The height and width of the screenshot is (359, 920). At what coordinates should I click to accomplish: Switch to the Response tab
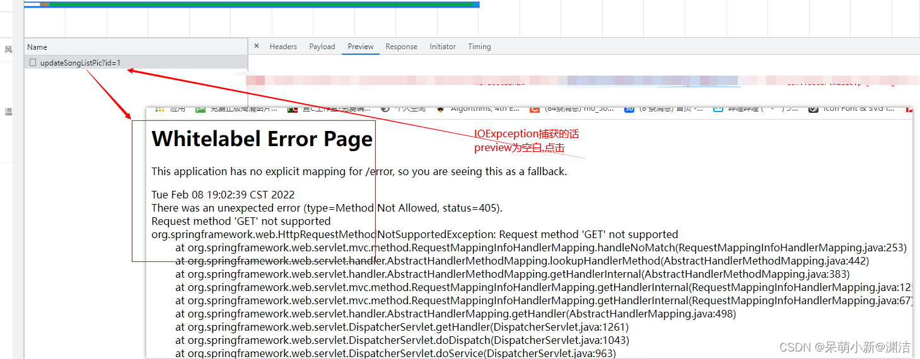coord(402,47)
